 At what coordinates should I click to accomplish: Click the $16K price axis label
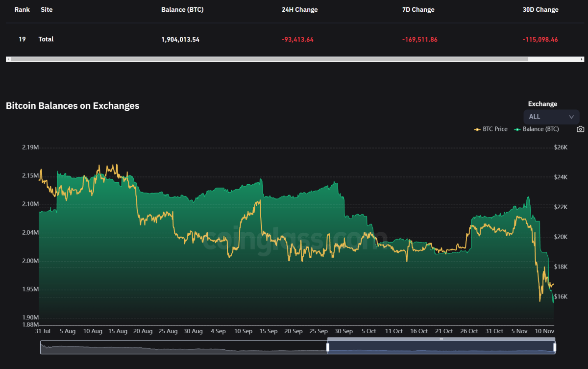(x=561, y=297)
